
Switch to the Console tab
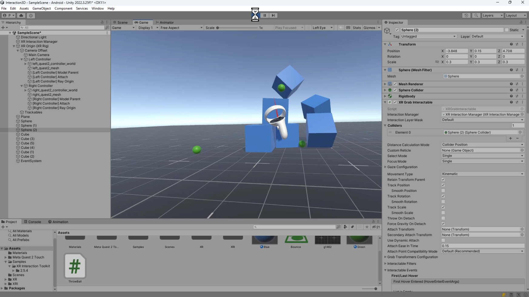pos(34,222)
